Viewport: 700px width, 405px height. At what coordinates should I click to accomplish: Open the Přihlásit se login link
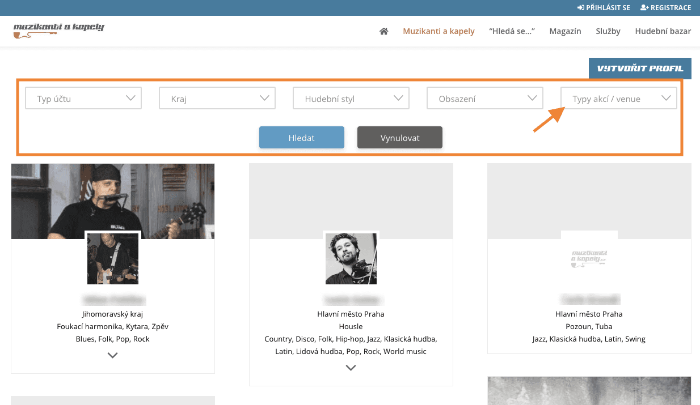tap(604, 8)
